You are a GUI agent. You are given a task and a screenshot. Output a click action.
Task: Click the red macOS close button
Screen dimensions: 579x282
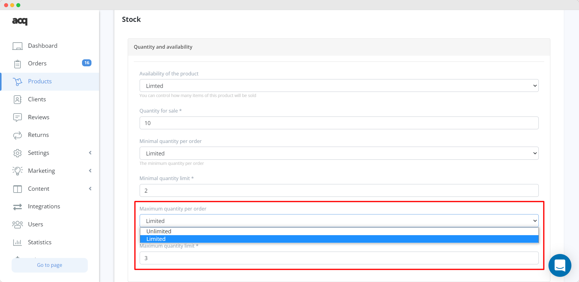click(x=6, y=5)
